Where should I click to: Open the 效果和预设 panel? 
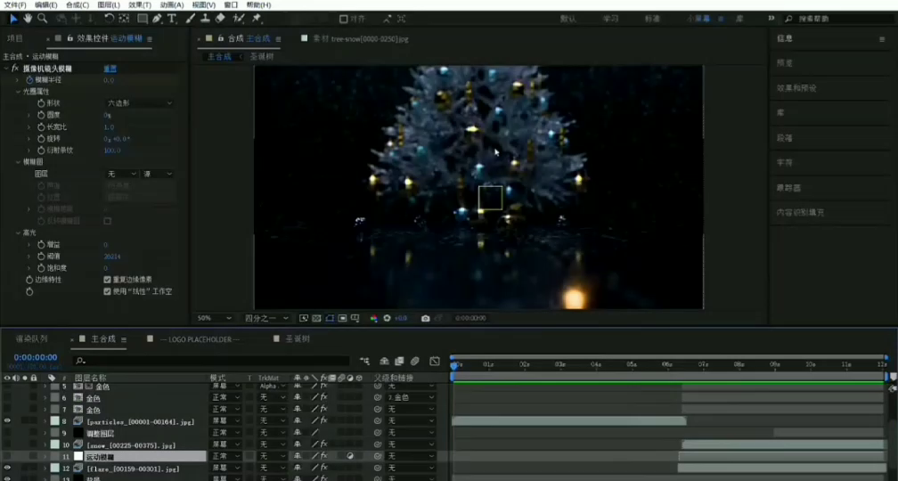pos(796,88)
